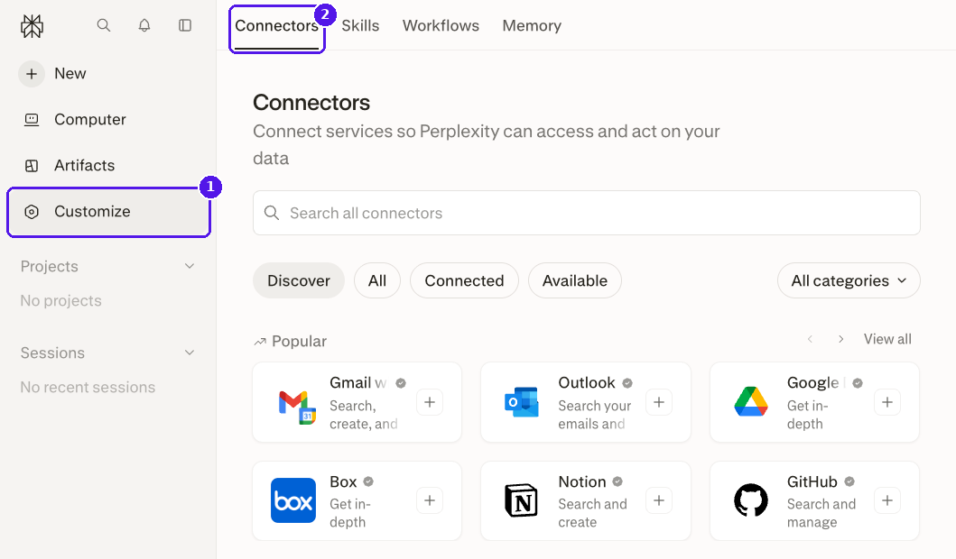Switch to the Skills tab
This screenshot has width=956, height=559.
[360, 25]
